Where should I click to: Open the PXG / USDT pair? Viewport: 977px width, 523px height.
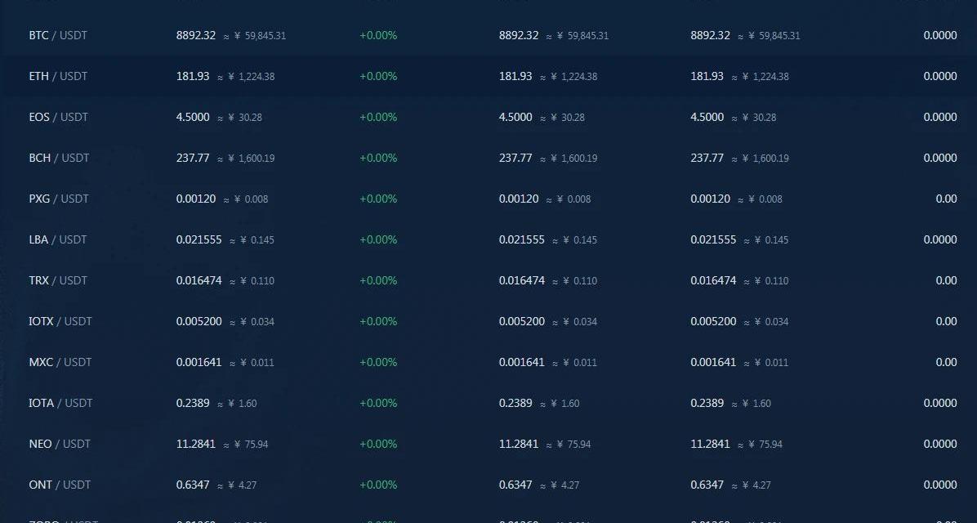tap(59, 199)
